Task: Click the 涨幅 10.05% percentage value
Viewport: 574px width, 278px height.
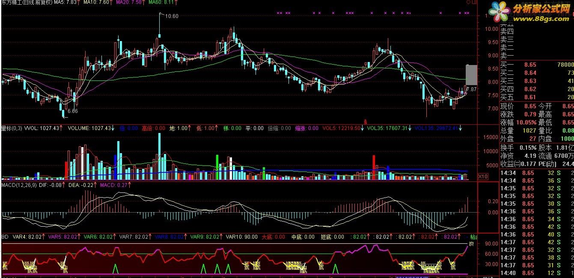Action: point(526,122)
